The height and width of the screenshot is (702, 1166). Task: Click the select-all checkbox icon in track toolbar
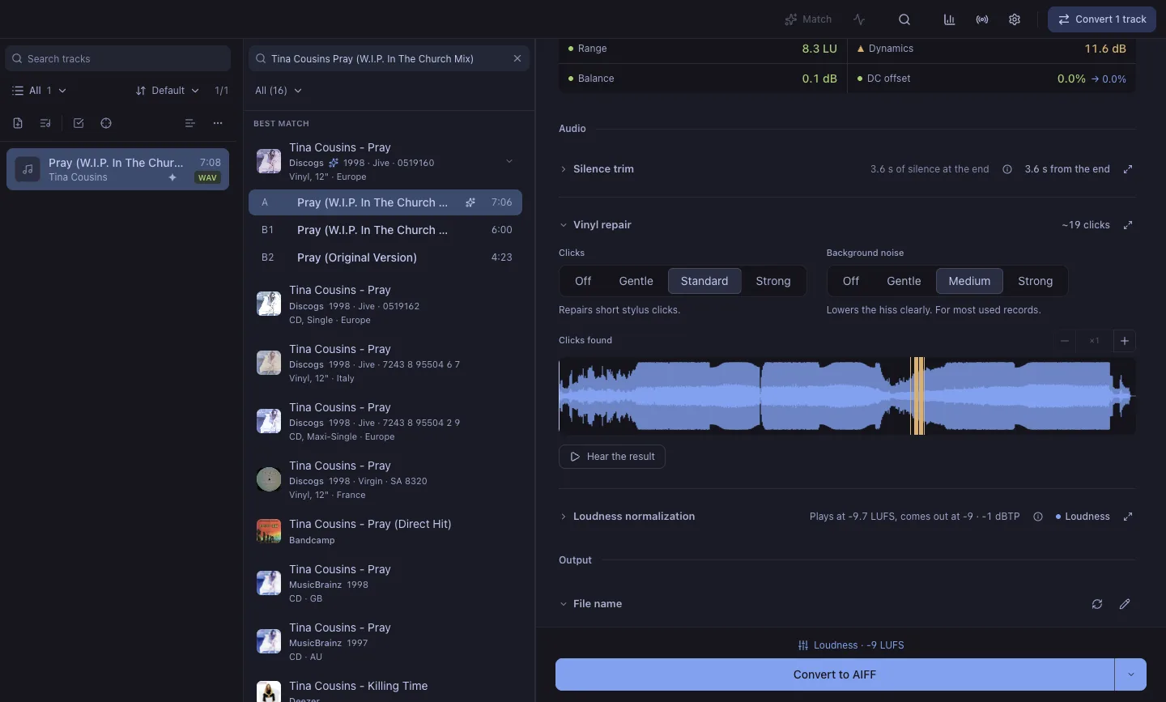coord(79,123)
